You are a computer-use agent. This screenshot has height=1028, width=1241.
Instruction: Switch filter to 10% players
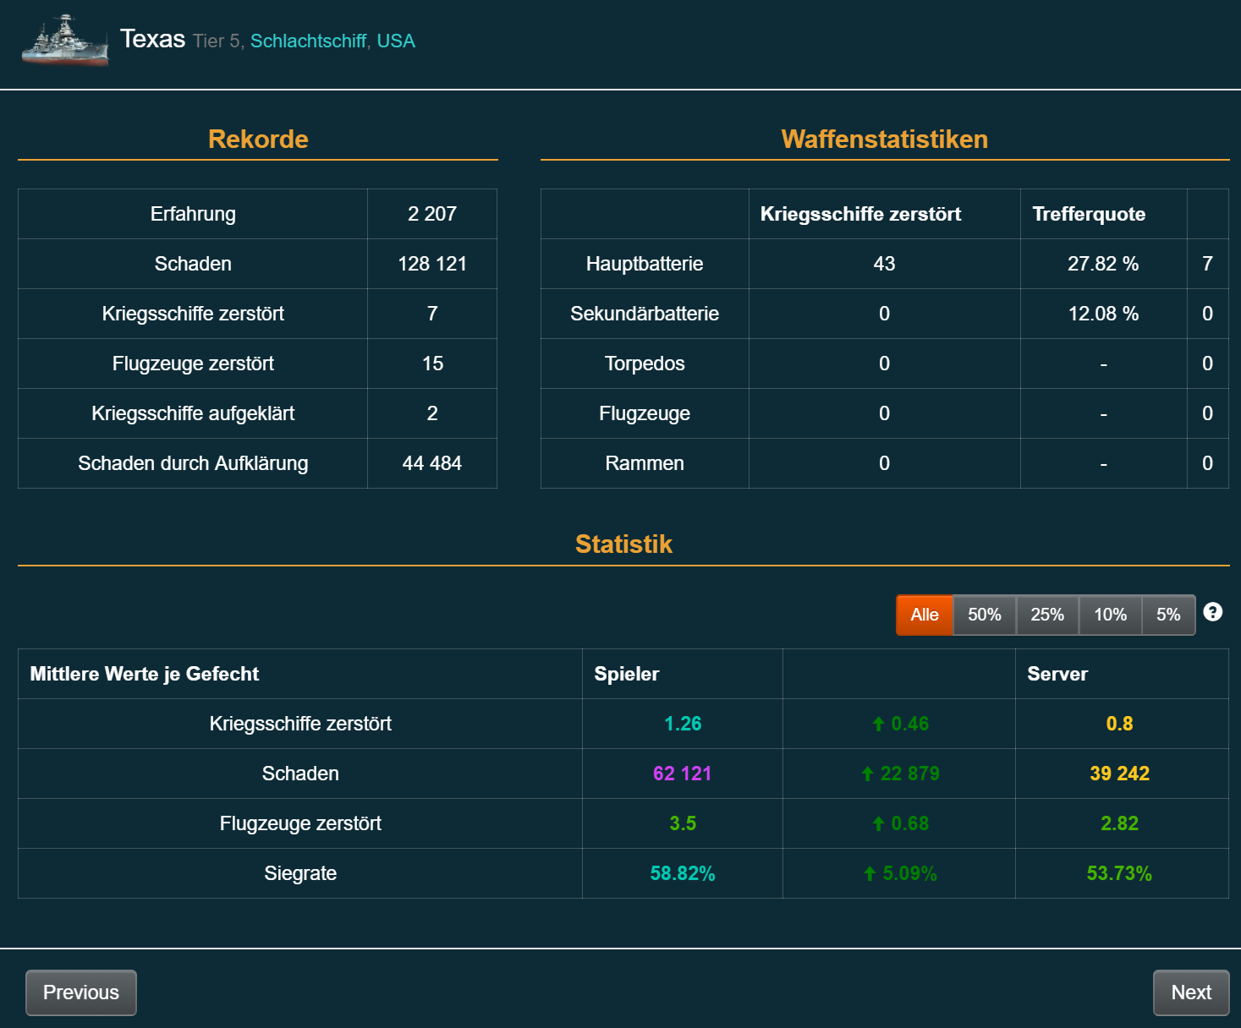click(x=1110, y=615)
